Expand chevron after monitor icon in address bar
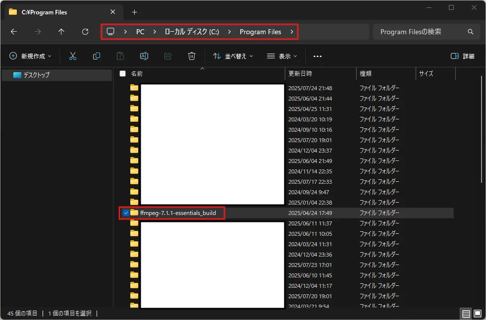Image resolution: width=486 pixels, height=320 pixels. [x=125, y=32]
